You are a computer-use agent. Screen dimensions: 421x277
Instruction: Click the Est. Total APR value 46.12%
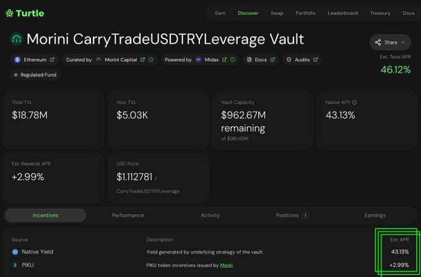pos(396,70)
